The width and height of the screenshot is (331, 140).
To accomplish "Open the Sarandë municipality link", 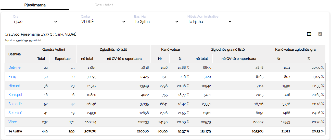I will pyautogui.click(x=15, y=104).
